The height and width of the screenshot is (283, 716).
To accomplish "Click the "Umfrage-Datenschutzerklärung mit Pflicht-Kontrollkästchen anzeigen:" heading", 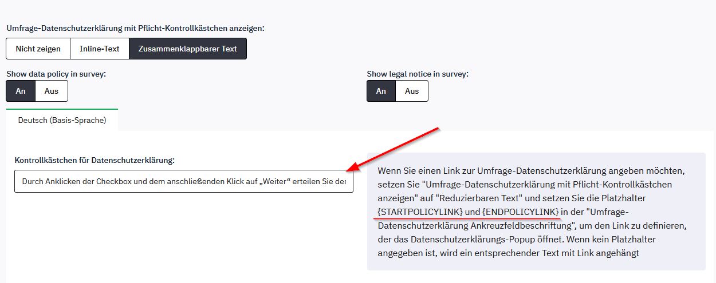I will coord(135,27).
